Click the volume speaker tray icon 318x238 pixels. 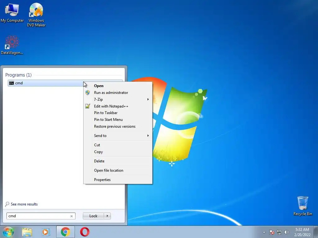point(286,232)
